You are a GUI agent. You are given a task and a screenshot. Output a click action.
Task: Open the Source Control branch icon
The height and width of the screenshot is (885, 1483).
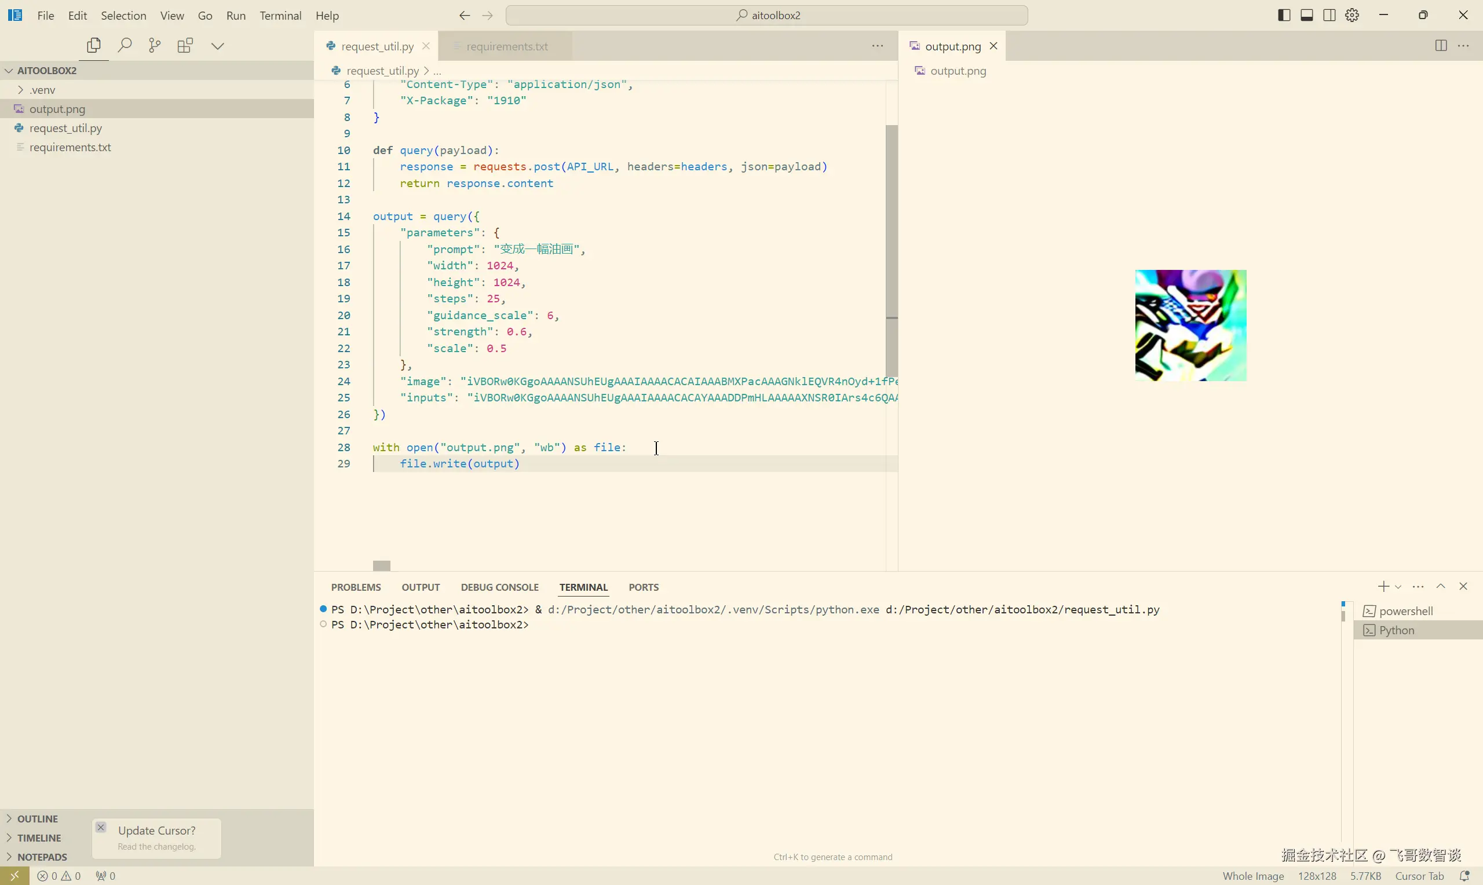(x=155, y=45)
